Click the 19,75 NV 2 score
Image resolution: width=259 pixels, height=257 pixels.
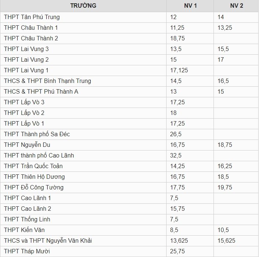[225, 187]
